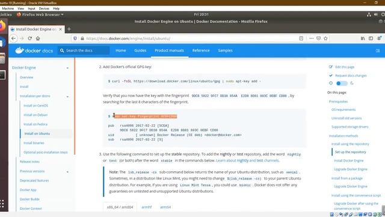
Task: Jump to Set up the repository section
Action: [x=350, y=152]
